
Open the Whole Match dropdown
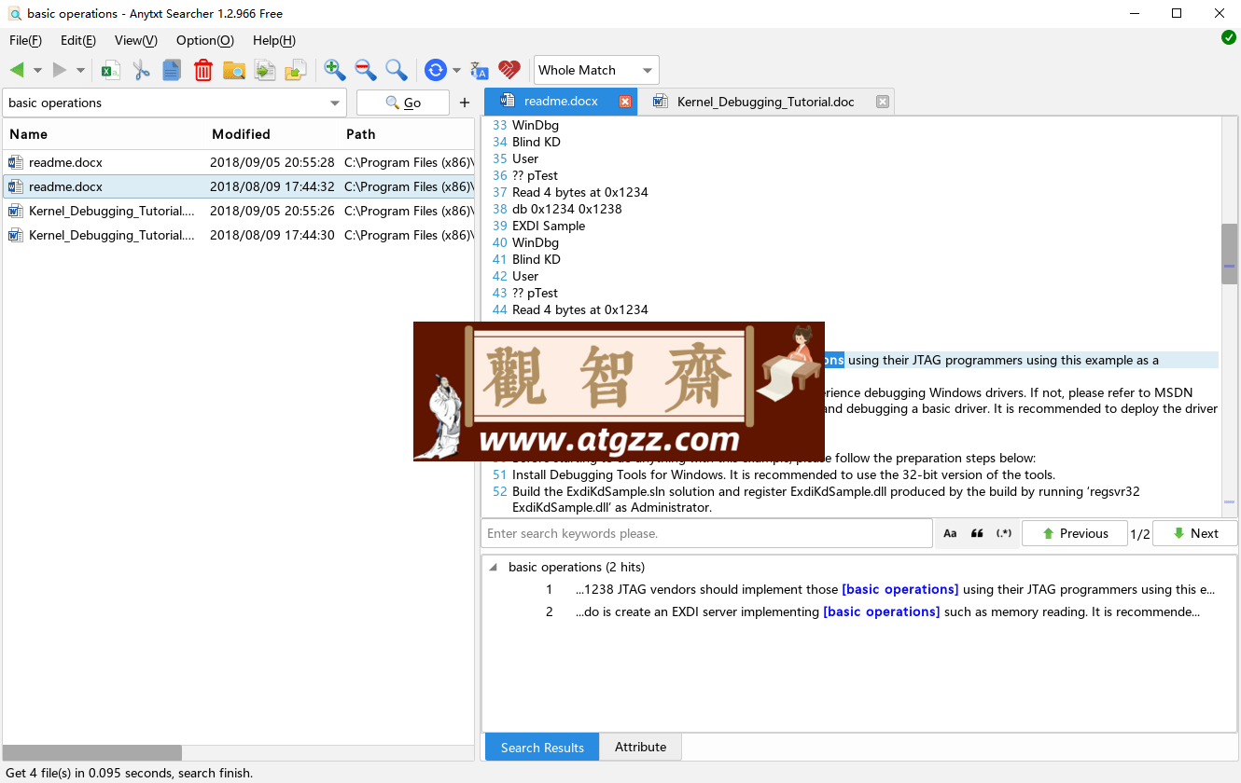point(596,70)
